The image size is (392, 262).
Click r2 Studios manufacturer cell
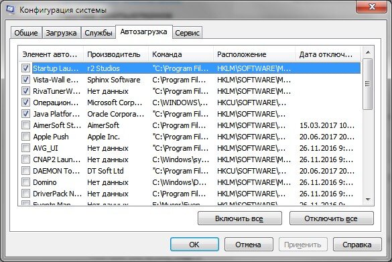(103, 68)
